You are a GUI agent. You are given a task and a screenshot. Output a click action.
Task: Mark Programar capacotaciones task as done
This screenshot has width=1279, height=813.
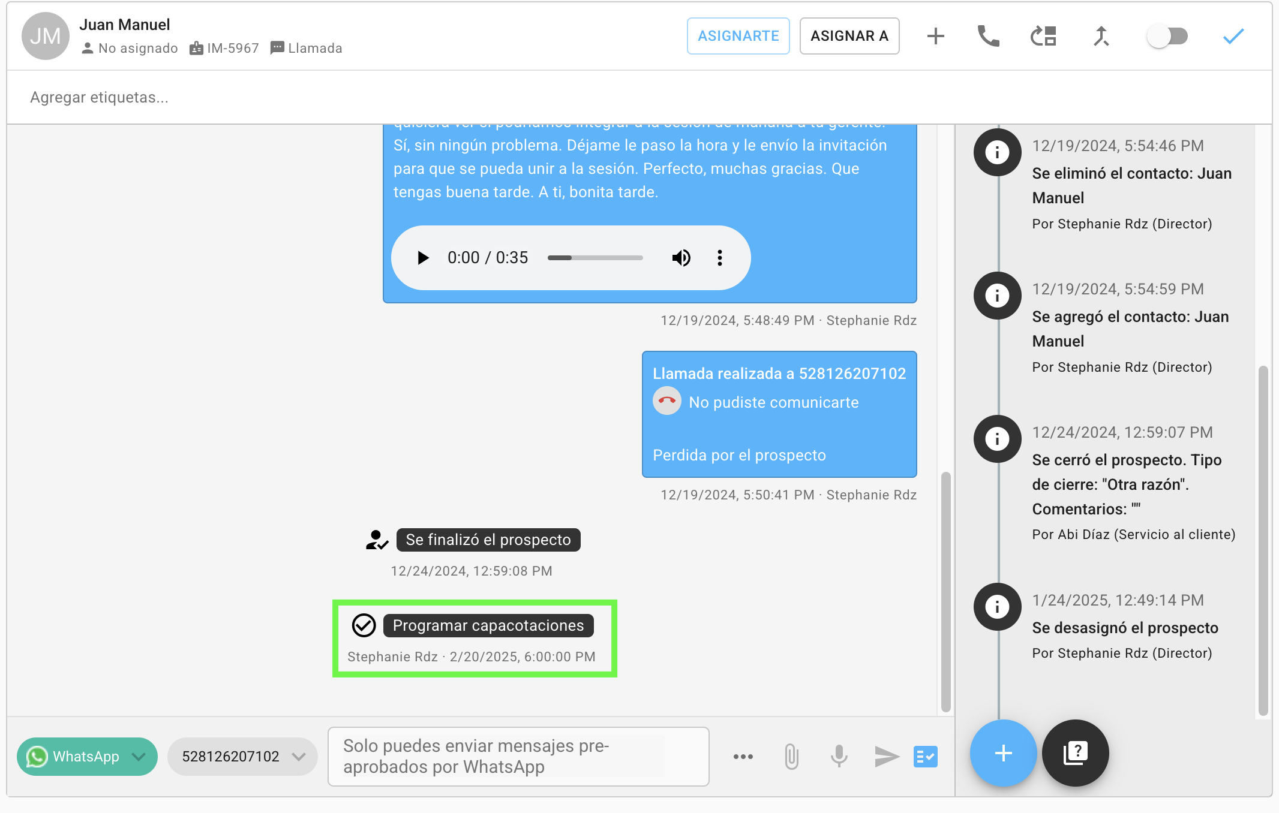(364, 625)
